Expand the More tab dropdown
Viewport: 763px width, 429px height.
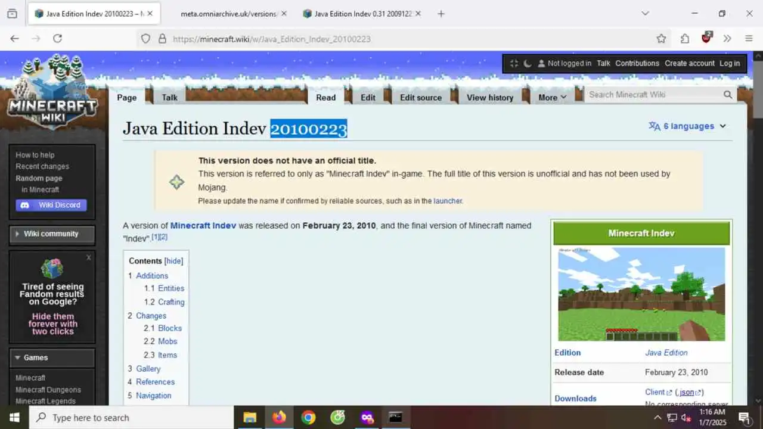[553, 98]
